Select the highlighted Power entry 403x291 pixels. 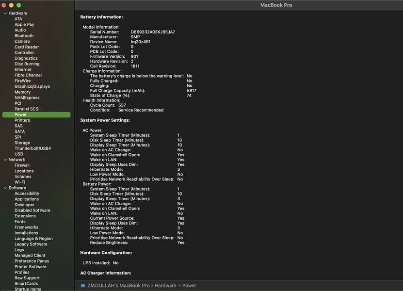(36, 115)
